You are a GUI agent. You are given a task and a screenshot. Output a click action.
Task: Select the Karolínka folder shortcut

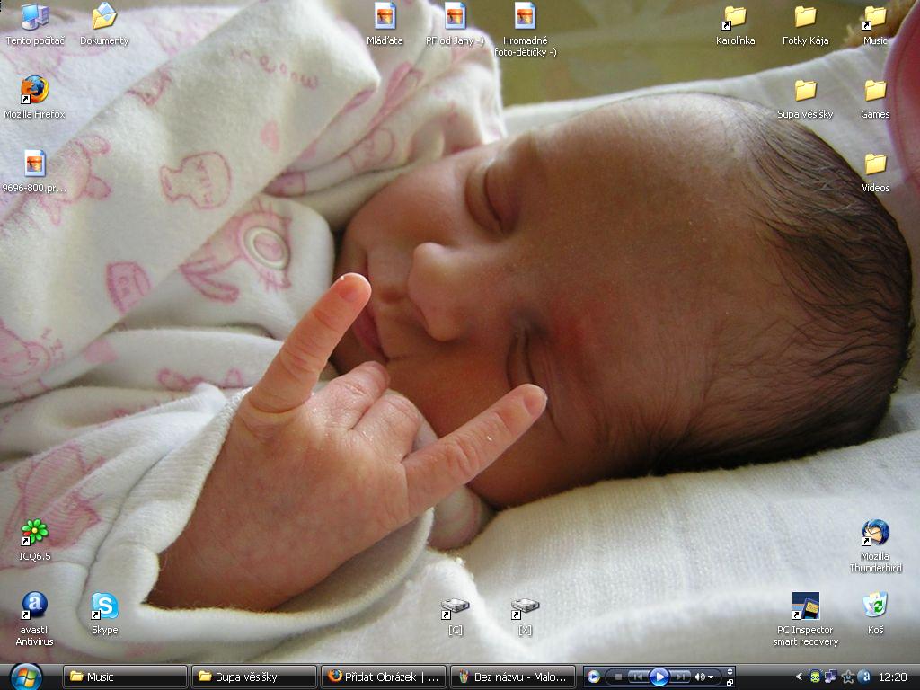tap(735, 26)
